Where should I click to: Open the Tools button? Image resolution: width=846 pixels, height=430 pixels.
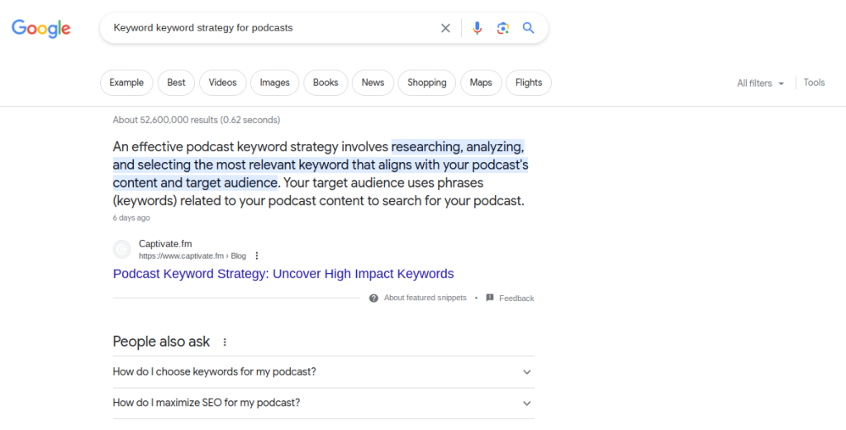tap(814, 83)
